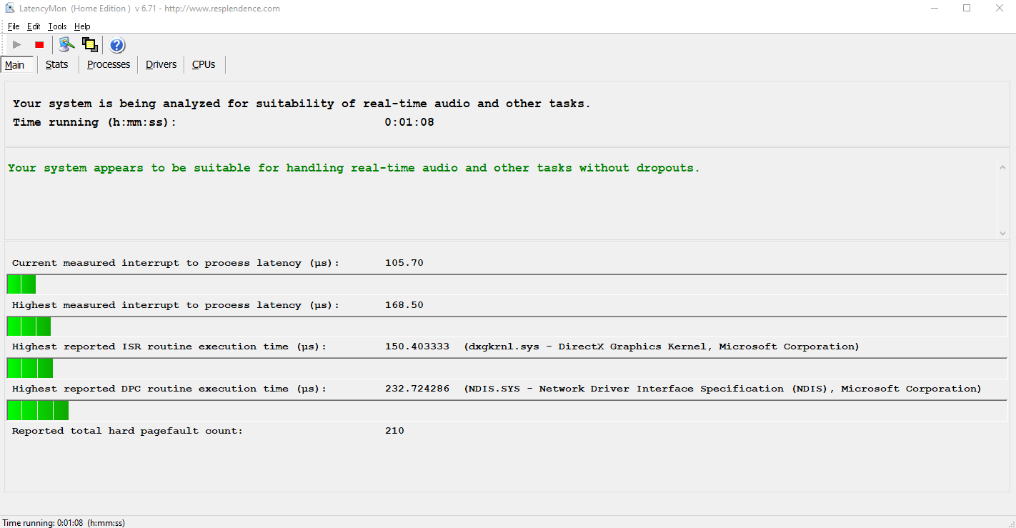Image resolution: width=1016 pixels, height=528 pixels.
Task: Click the green system suitable message
Action: point(354,168)
